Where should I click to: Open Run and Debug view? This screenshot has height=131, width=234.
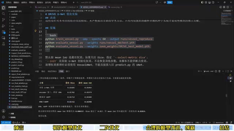click(3, 26)
